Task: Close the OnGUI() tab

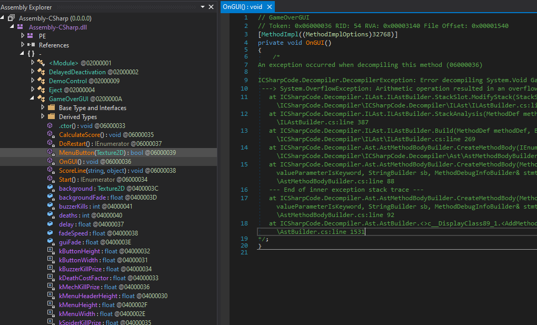Action: coord(269,7)
